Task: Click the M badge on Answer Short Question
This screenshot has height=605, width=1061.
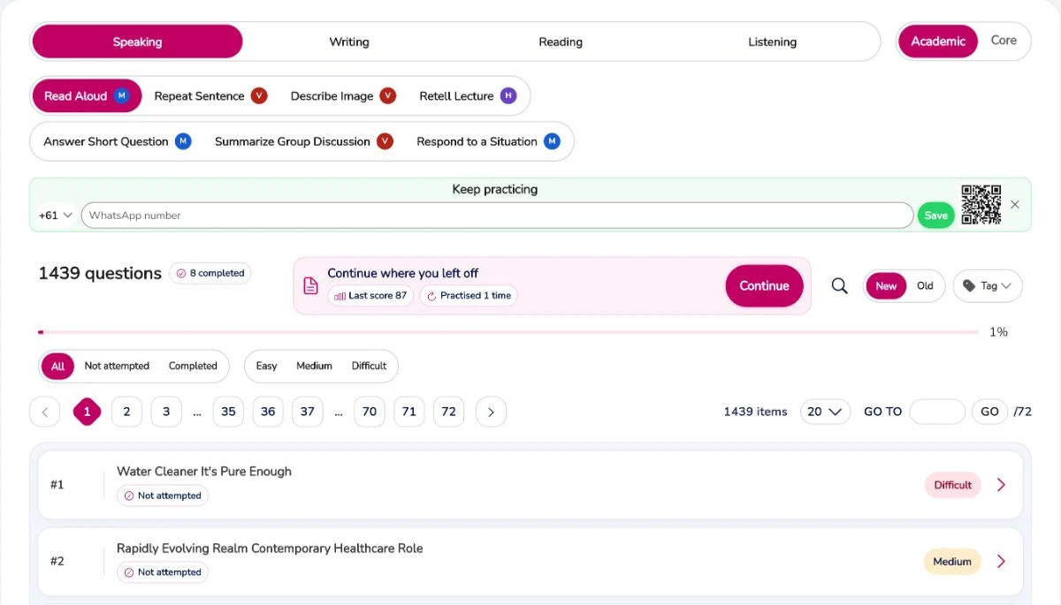Action: 183,141
